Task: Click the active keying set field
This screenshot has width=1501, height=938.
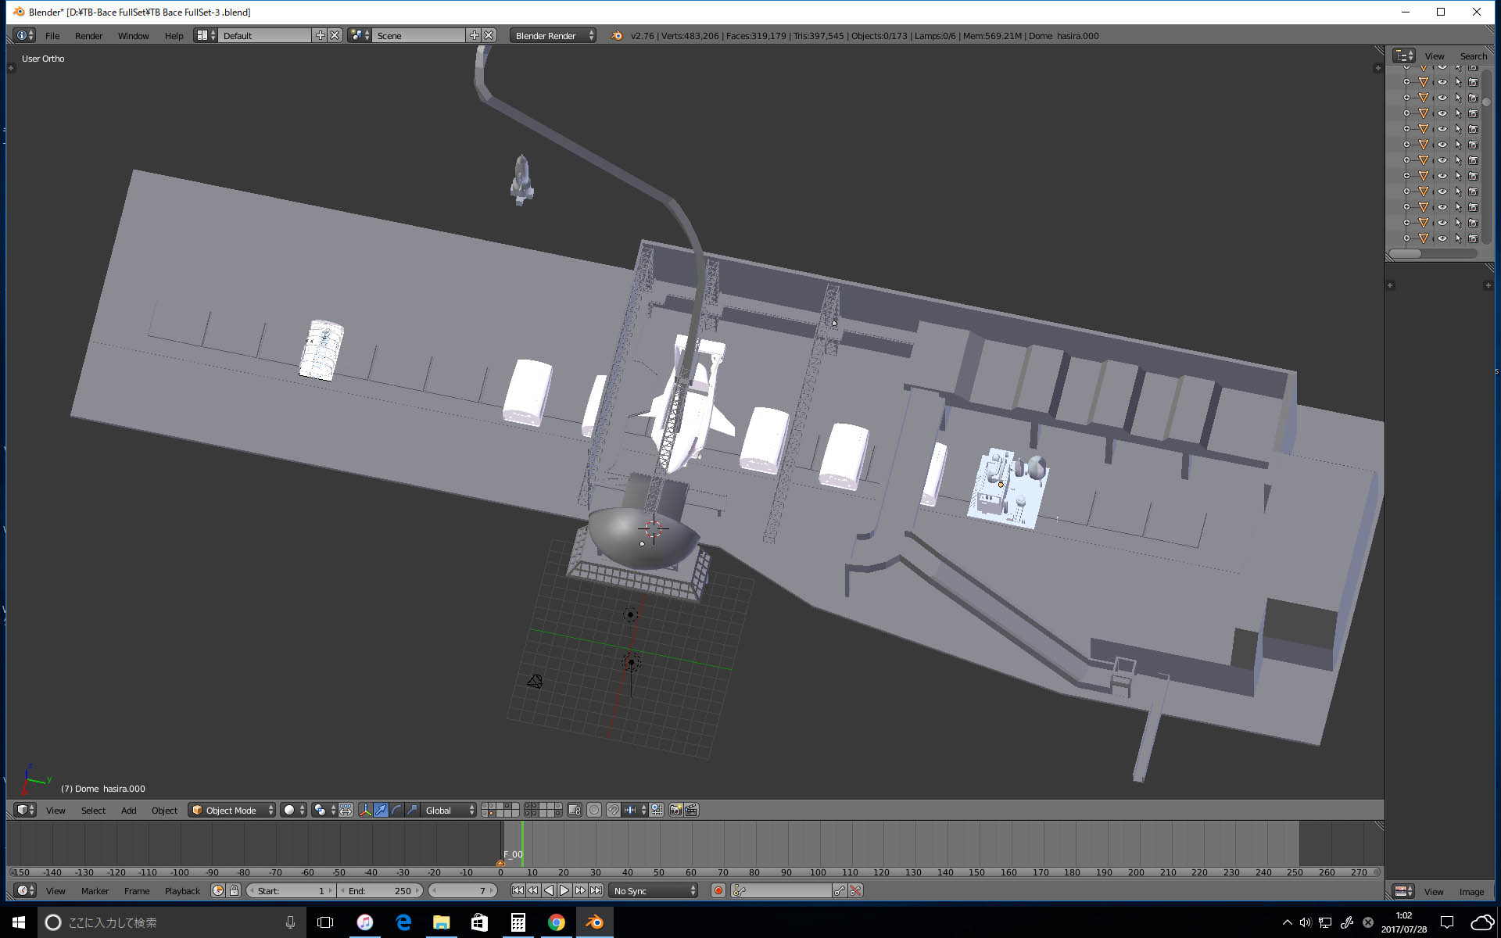Action: 782,890
